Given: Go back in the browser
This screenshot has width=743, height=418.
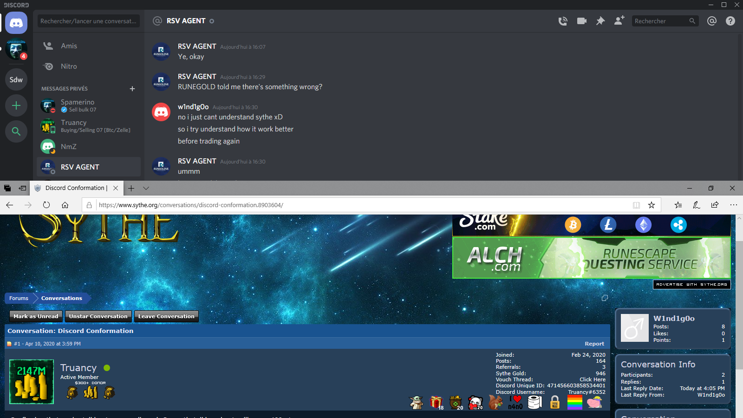Looking at the screenshot, I should pos(10,205).
